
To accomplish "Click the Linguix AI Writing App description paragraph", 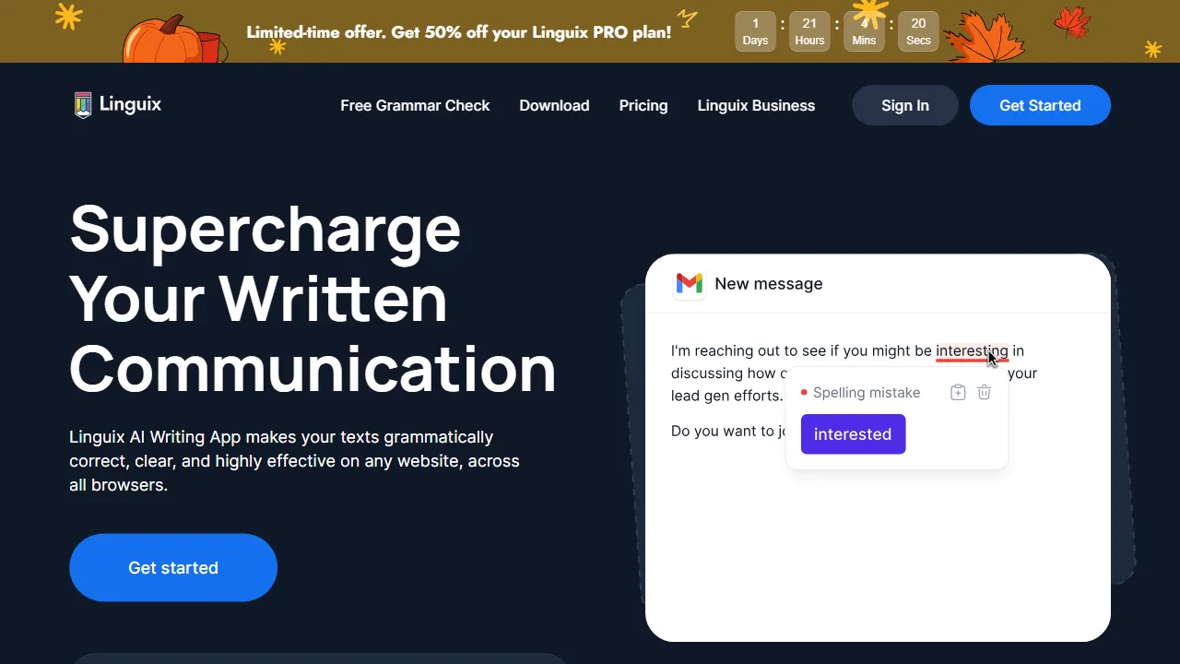I will pyautogui.click(x=295, y=461).
